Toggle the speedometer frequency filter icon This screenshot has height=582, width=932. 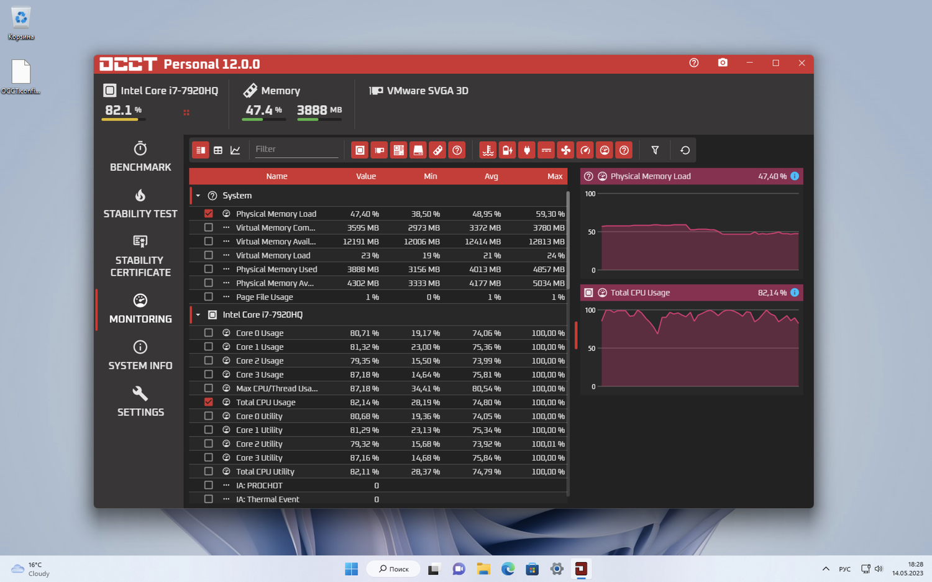[585, 150]
